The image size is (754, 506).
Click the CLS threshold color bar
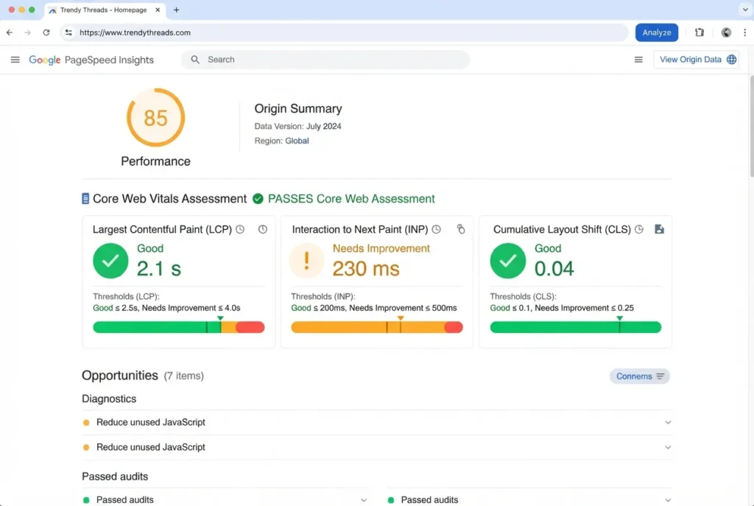(x=576, y=327)
